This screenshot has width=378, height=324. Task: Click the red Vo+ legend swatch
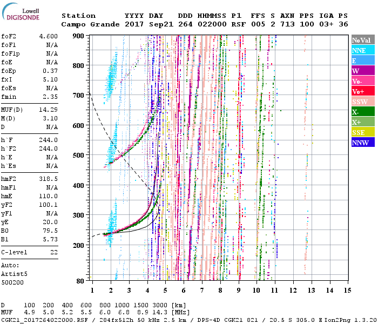coord(362,91)
